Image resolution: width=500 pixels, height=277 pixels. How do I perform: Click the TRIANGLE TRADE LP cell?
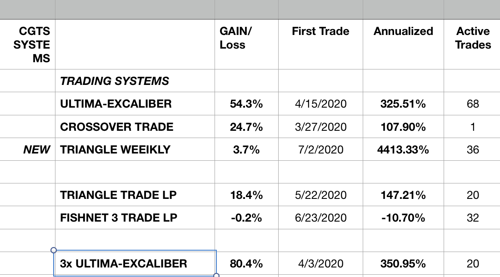[x=118, y=195]
